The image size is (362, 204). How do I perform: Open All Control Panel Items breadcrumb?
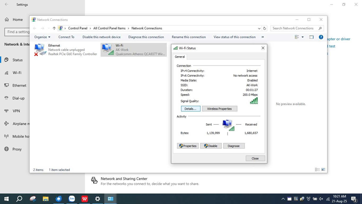point(110,28)
